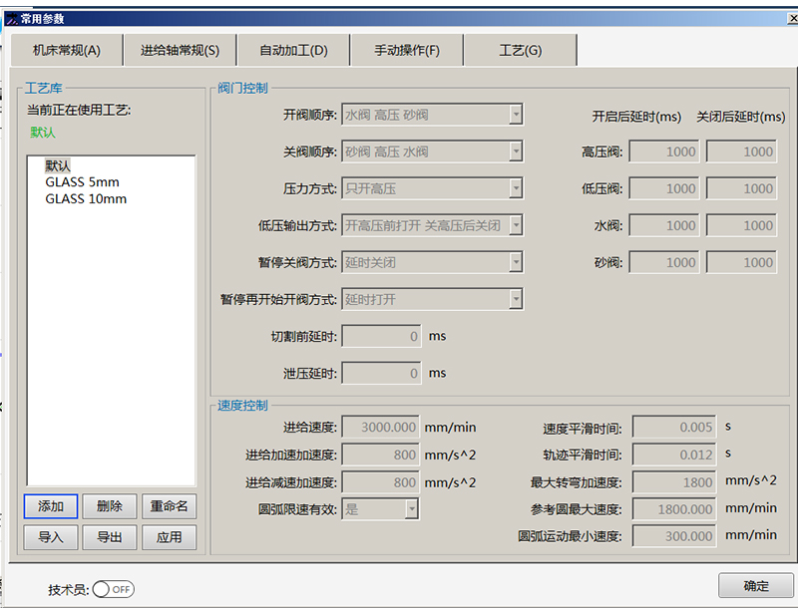The image size is (798, 608).
Task: Show the 工艺(G) tab
Action: point(521,50)
